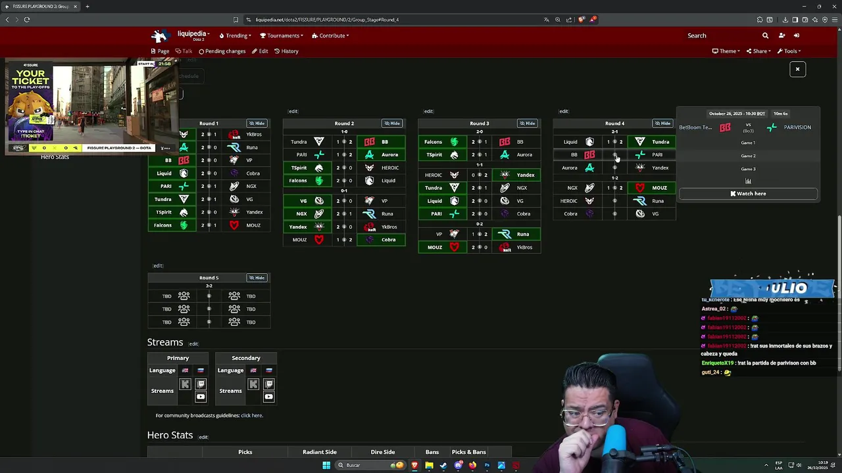Open the Theme dropdown
The height and width of the screenshot is (473, 842).
(726, 51)
